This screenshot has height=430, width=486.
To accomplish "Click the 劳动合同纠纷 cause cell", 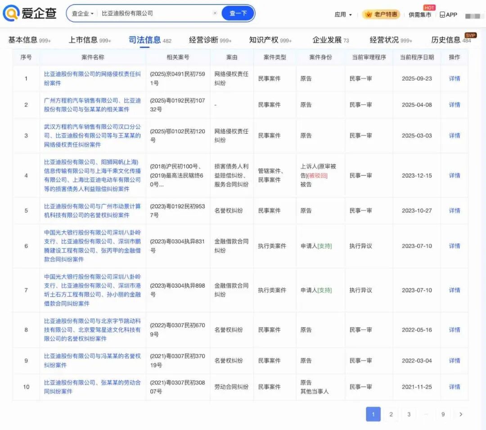I will click(x=231, y=387).
